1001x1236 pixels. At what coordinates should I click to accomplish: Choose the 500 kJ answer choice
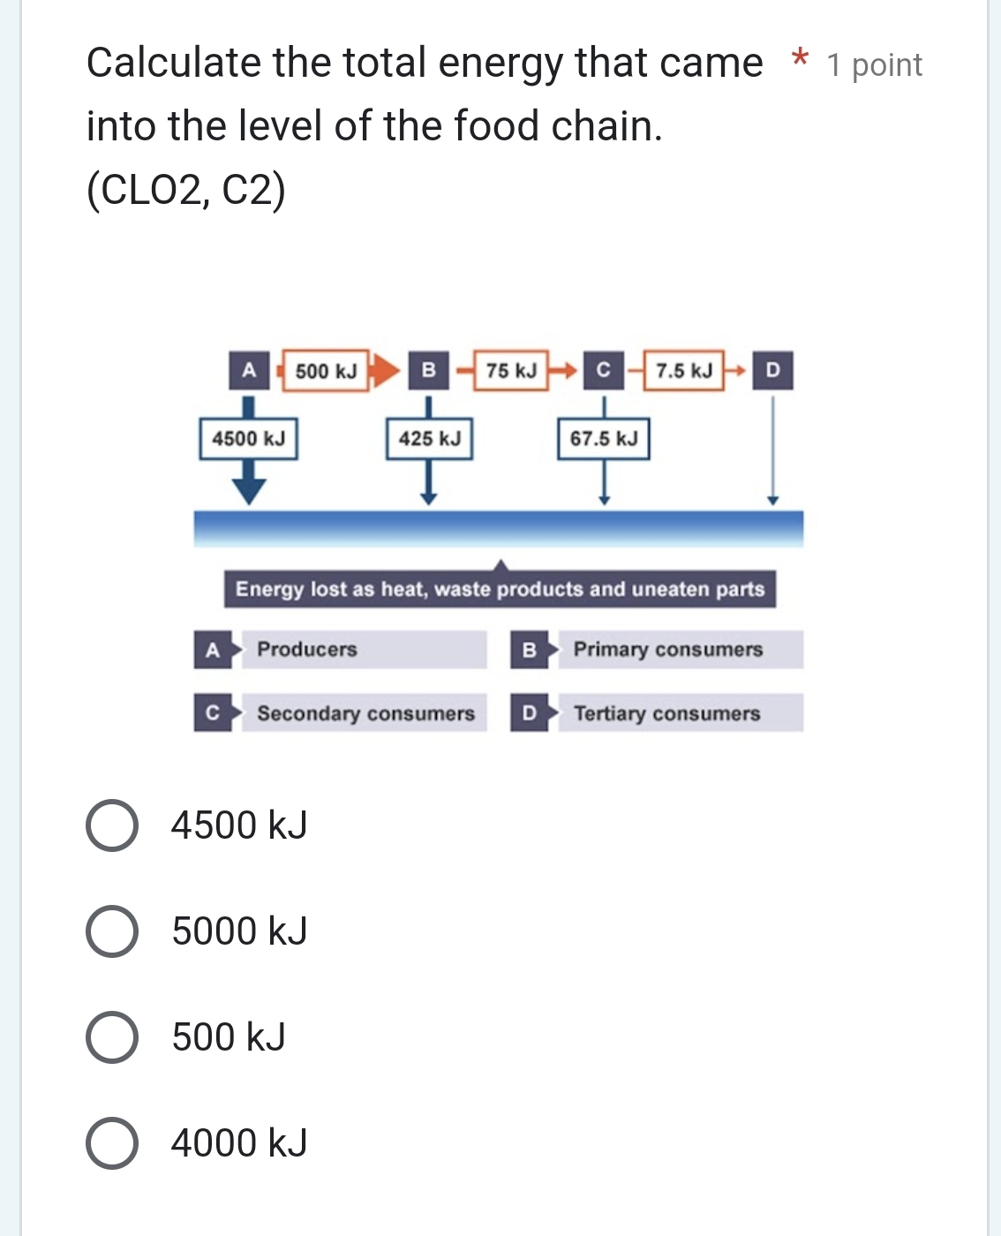click(113, 1037)
